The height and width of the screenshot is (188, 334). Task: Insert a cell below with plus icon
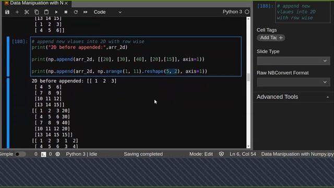point(17,12)
